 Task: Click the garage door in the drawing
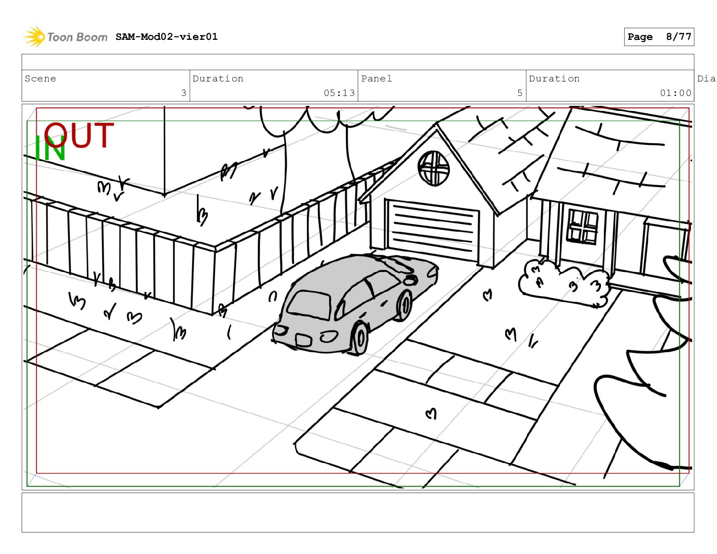point(432,230)
